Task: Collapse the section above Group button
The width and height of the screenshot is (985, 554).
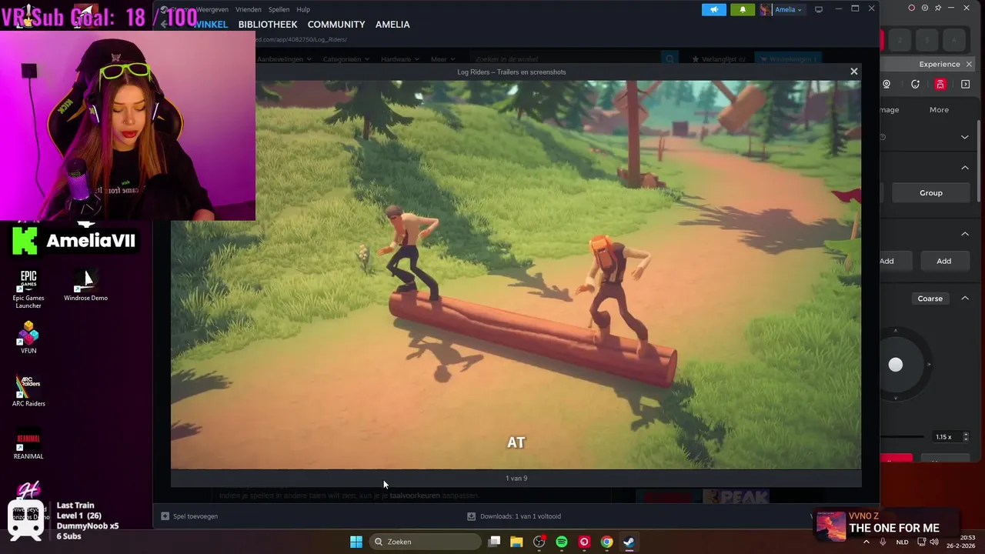Action: 965,168
